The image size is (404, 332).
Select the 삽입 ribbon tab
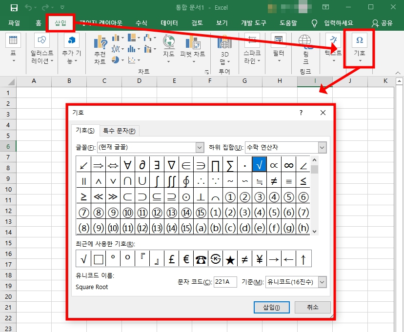[61, 23]
